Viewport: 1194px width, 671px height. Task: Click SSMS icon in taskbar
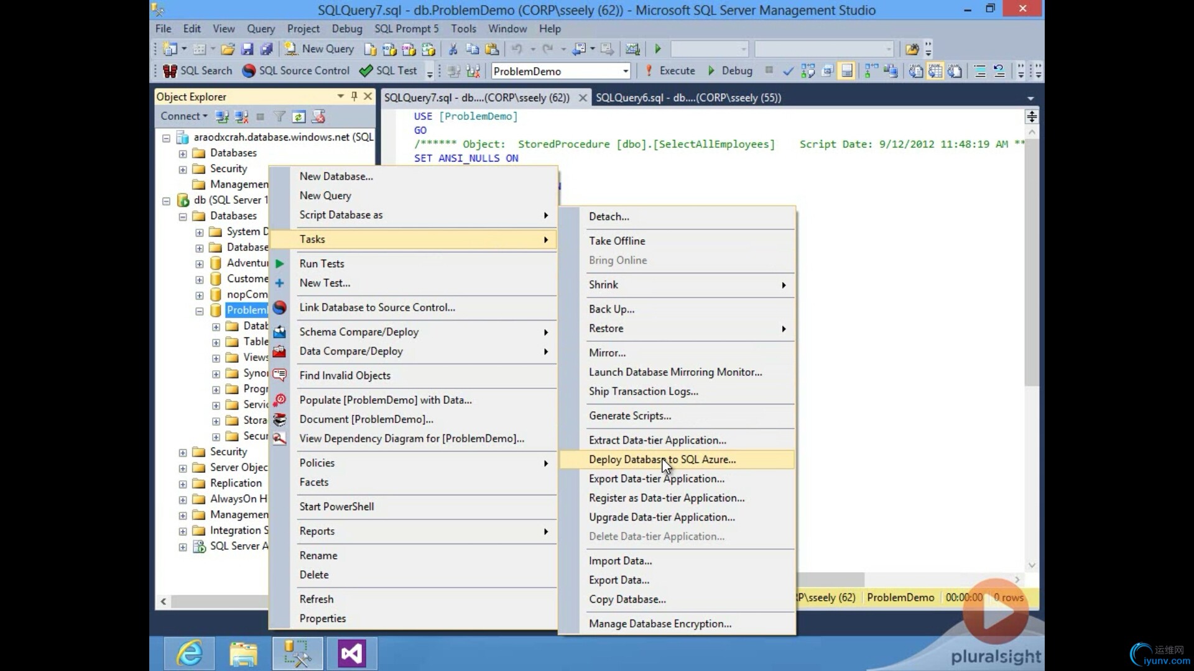click(x=297, y=654)
